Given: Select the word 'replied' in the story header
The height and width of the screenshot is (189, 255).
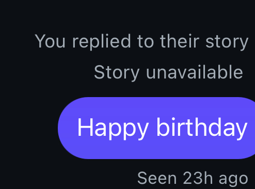Looking at the screenshot, I should pyautogui.click(x=101, y=41).
